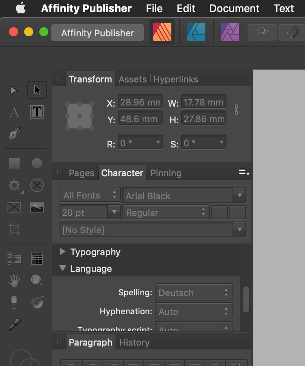Select the Place Image tool
This screenshot has width=305, height=366.
pyautogui.click(x=37, y=207)
